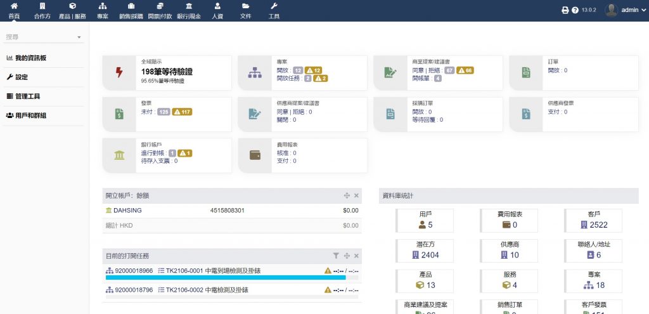Click the 訂單 card document icon
649x314 pixels.
525,72
